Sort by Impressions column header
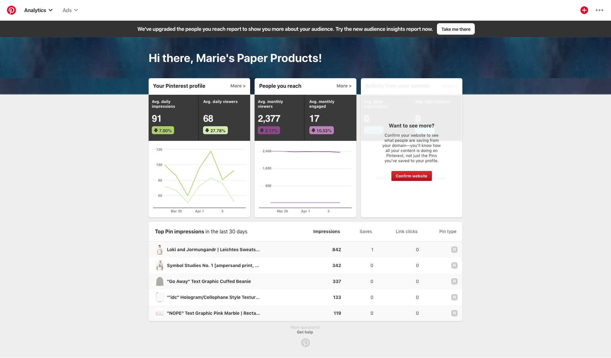The height and width of the screenshot is (358, 611). pyautogui.click(x=326, y=231)
